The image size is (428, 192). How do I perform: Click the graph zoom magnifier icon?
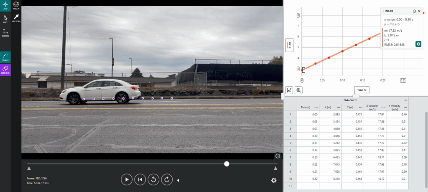[299, 90]
